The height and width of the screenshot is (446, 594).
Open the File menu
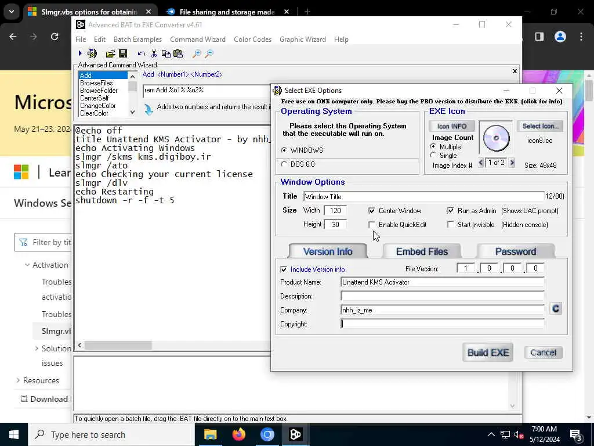(81, 39)
